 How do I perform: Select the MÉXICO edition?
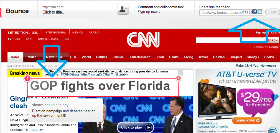[78, 32]
